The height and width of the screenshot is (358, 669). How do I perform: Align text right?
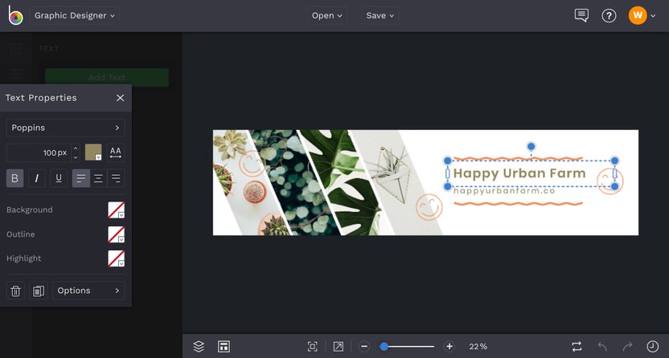[x=116, y=178]
